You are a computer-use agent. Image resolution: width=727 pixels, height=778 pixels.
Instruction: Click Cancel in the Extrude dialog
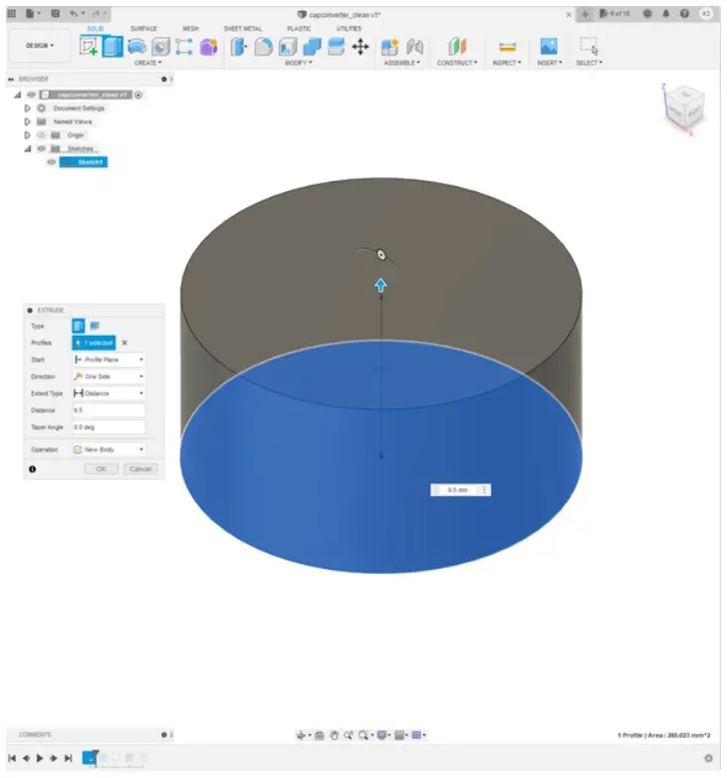point(140,469)
